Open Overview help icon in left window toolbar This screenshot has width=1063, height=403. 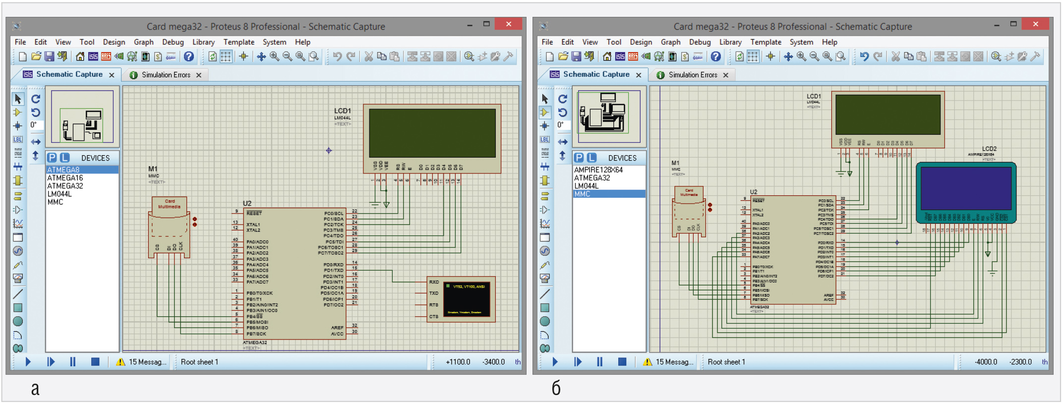(189, 57)
